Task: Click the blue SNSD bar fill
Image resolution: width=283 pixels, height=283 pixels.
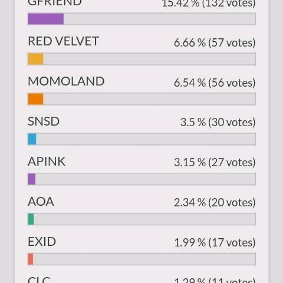Action: [32, 139]
